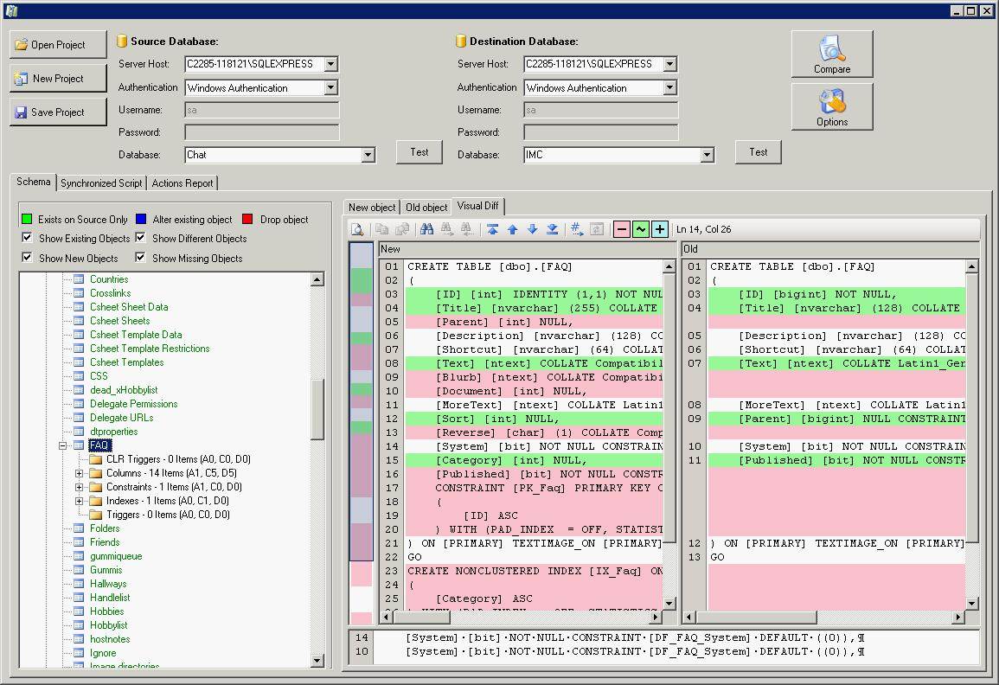Expand the Indexes - 1 Items node
Screen dimensions: 999x685
tap(79, 501)
